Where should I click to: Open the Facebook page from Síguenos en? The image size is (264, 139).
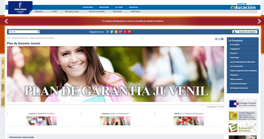click(x=107, y=32)
